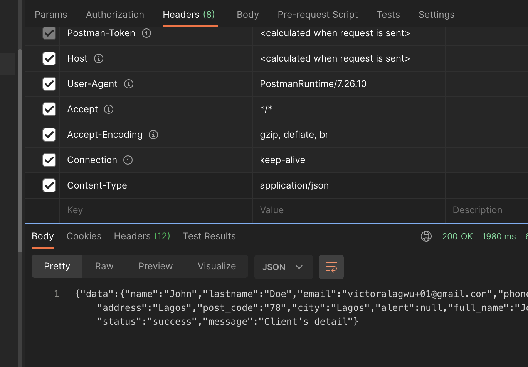Click the info icon beside Postman-Token

click(x=146, y=33)
